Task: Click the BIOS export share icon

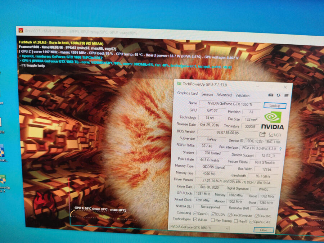Action: click(262, 134)
